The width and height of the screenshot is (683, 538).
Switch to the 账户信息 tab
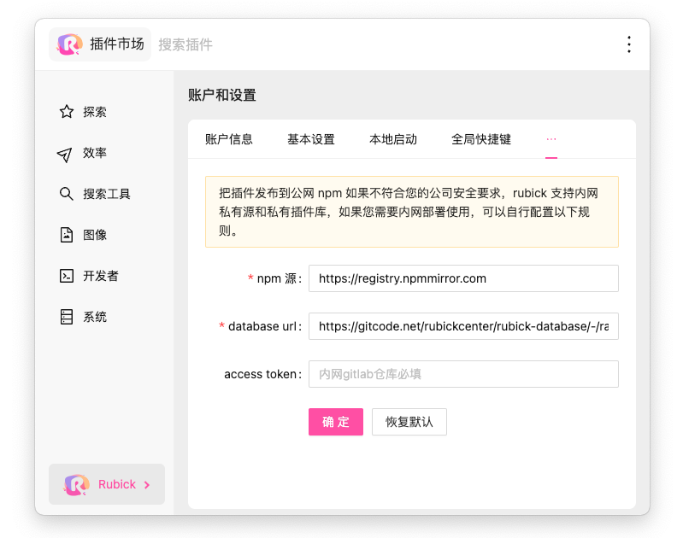tap(229, 139)
